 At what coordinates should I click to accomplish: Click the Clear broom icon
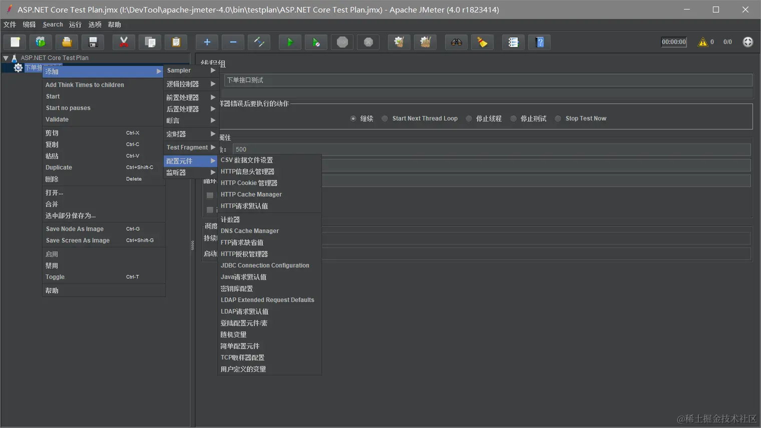tap(399, 42)
